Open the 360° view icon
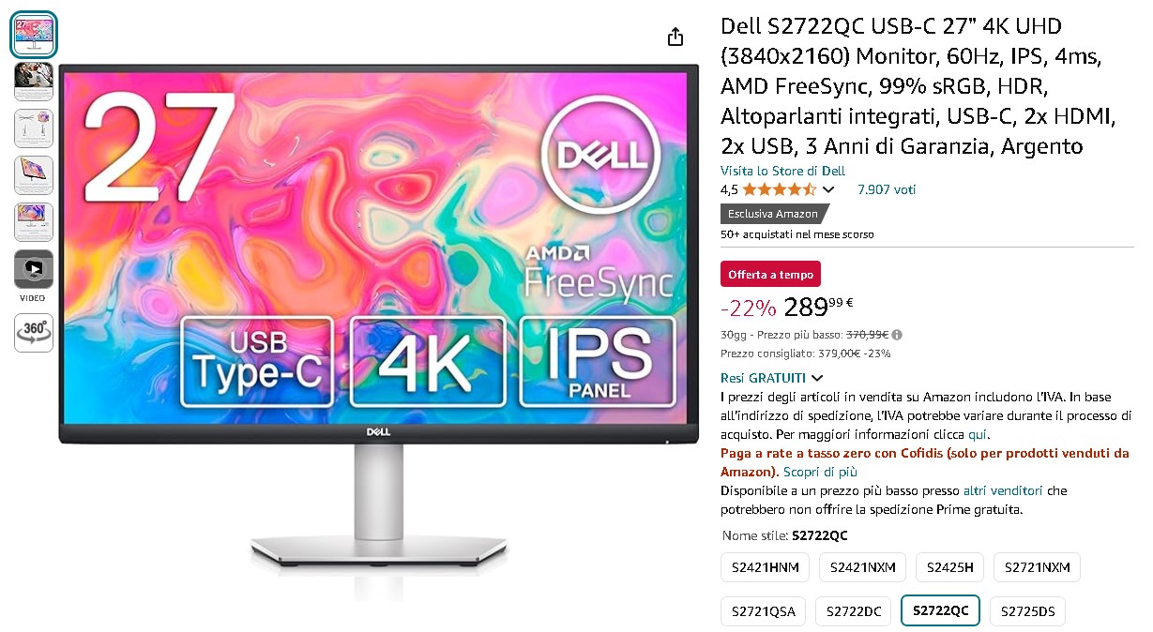 tap(34, 333)
